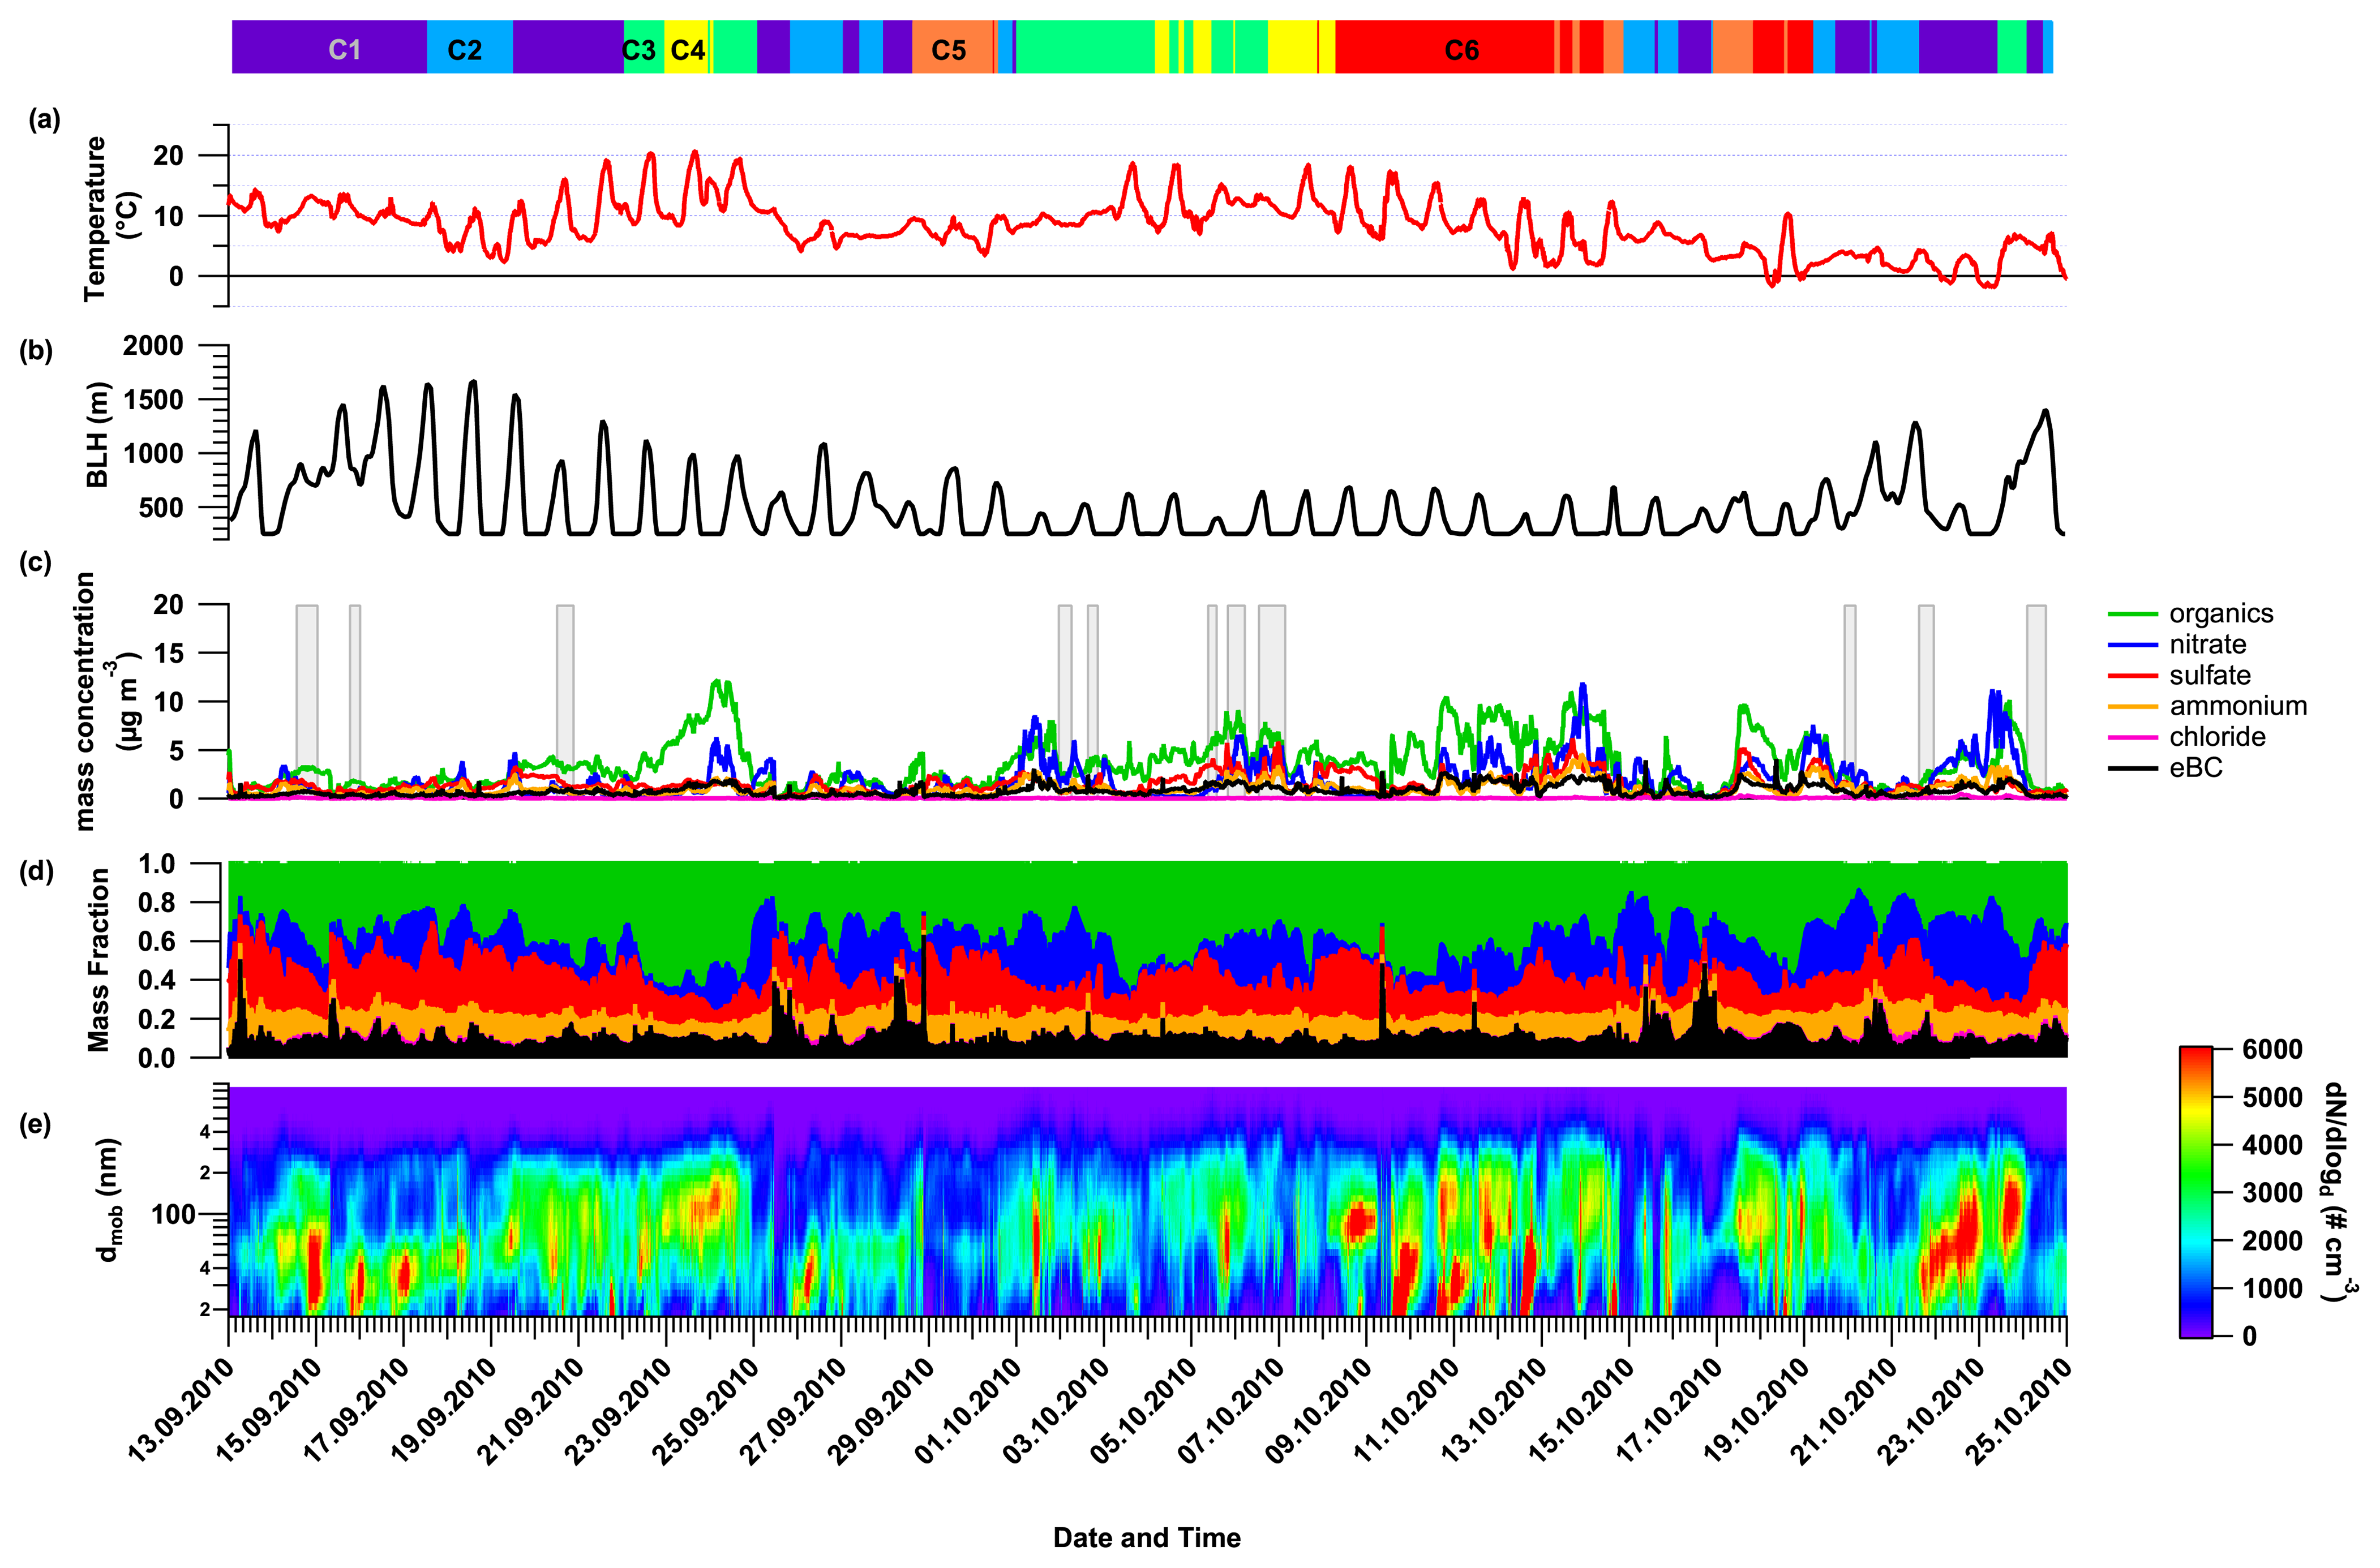Viewport: 2380px width, 1568px height.
Task: Select the green C3 cluster label
Action: pos(639,49)
